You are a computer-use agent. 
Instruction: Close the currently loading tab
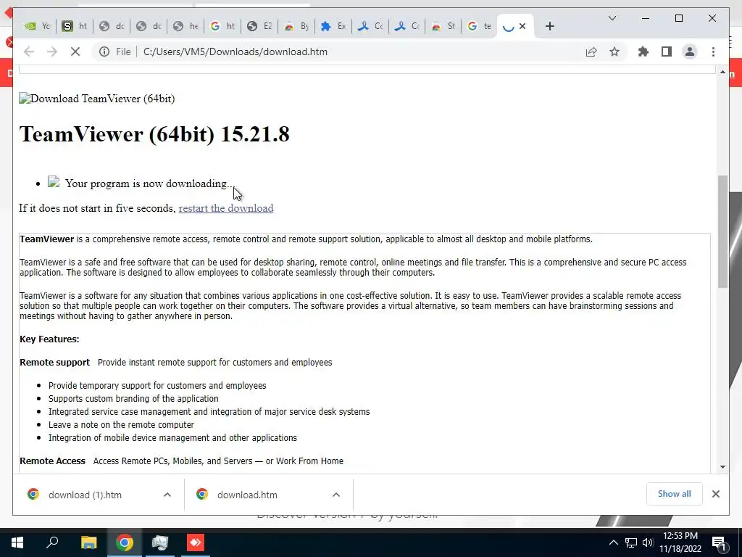[x=522, y=26]
